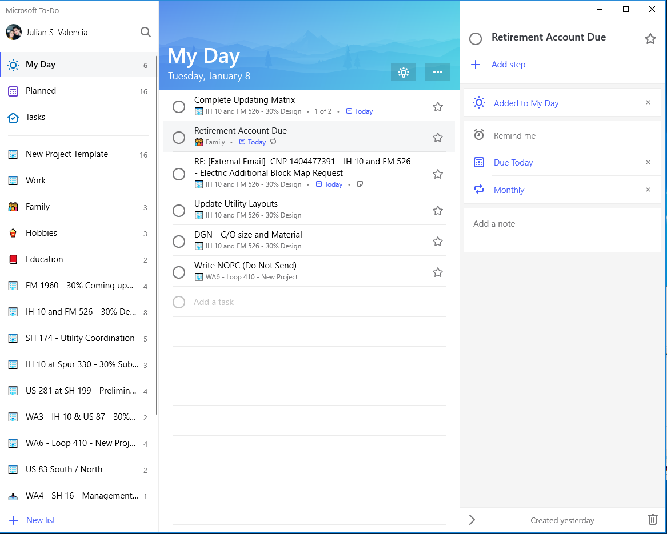Screen dimensions: 667x534
Task: Select the Update Utility Layouts task title
Action: coord(235,204)
